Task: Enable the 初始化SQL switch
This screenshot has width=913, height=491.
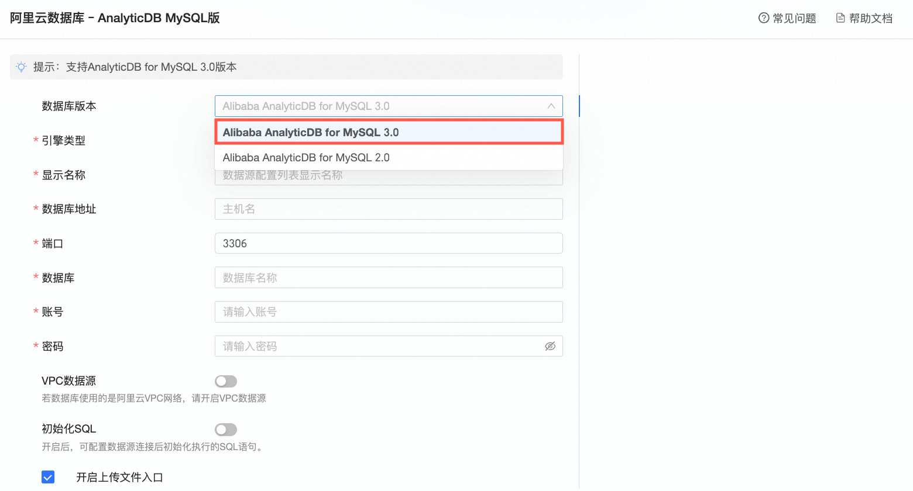Action: tap(226, 430)
